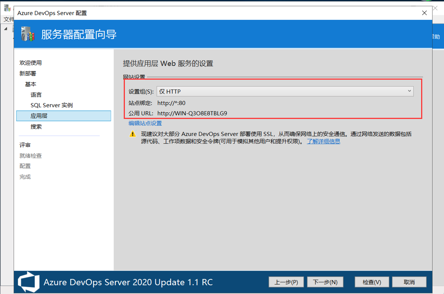Click the Azure DevOps Server 配置 title text
The image size is (444, 294).
click(52, 13)
